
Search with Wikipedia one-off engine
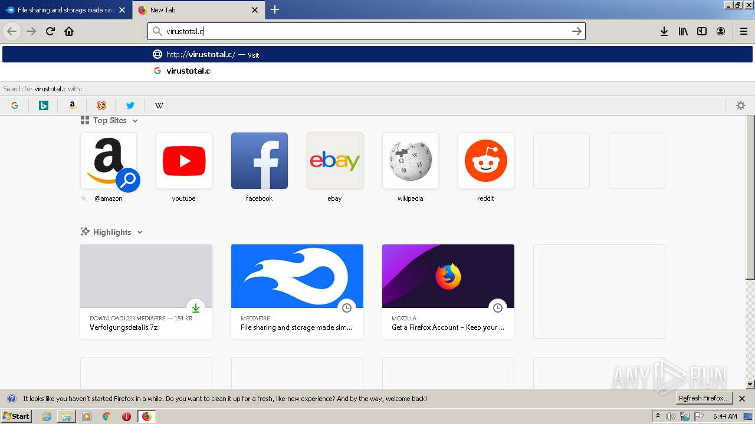point(159,105)
